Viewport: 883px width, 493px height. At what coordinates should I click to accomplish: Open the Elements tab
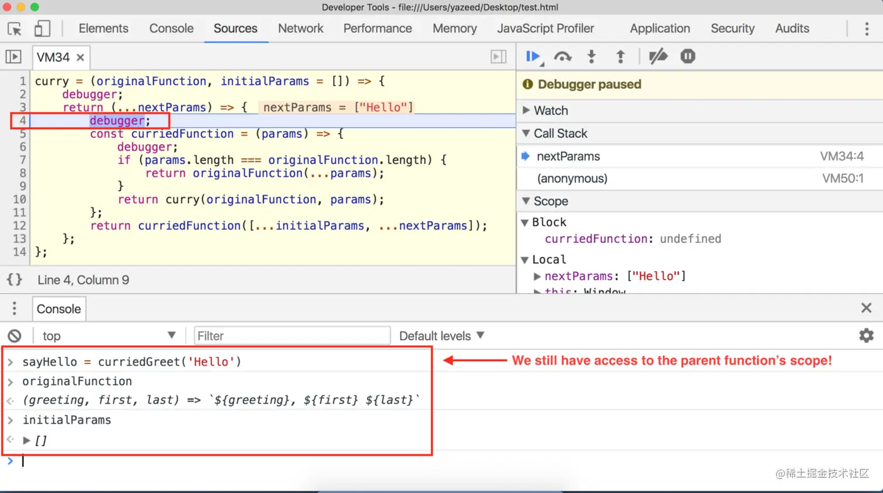coord(103,29)
